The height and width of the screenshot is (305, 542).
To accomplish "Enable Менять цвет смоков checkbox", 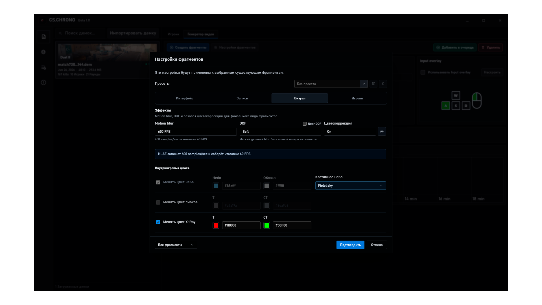I will (158, 202).
